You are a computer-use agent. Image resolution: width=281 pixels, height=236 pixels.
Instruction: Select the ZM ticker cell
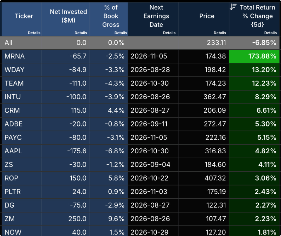22,219
